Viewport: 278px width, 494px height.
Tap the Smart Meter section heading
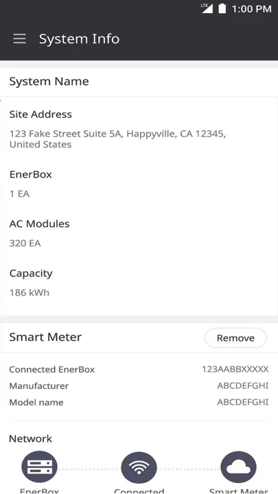pyautogui.click(x=45, y=337)
